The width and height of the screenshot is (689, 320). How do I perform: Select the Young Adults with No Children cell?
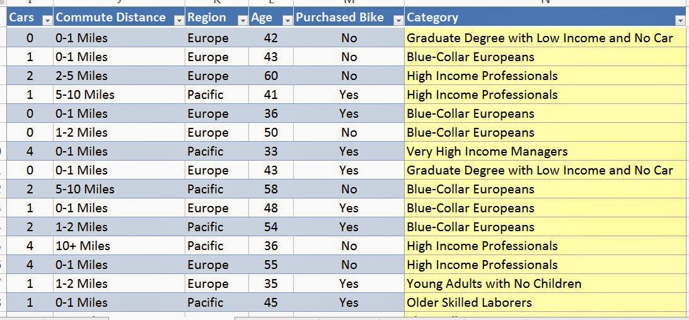coord(545,283)
